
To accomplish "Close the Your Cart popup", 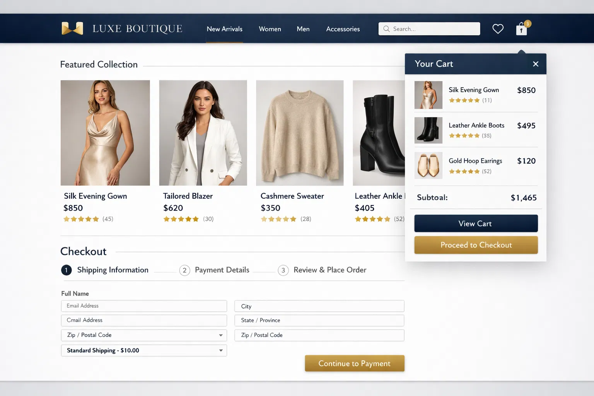I will tap(536, 64).
